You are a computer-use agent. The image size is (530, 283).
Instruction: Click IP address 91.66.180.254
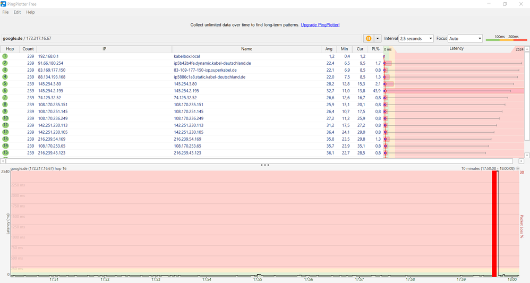click(x=50, y=63)
